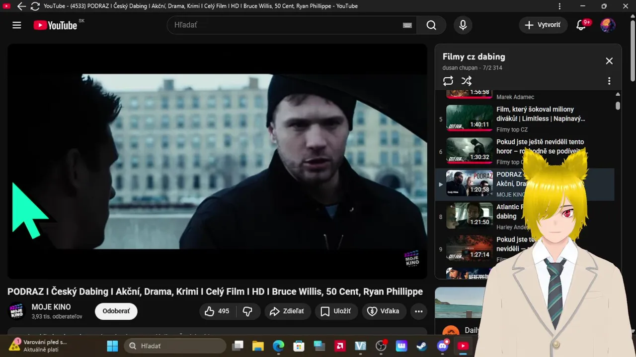
Task: Select playlist video titled Film, který šokoval miliony
Action: [x=541, y=114]
